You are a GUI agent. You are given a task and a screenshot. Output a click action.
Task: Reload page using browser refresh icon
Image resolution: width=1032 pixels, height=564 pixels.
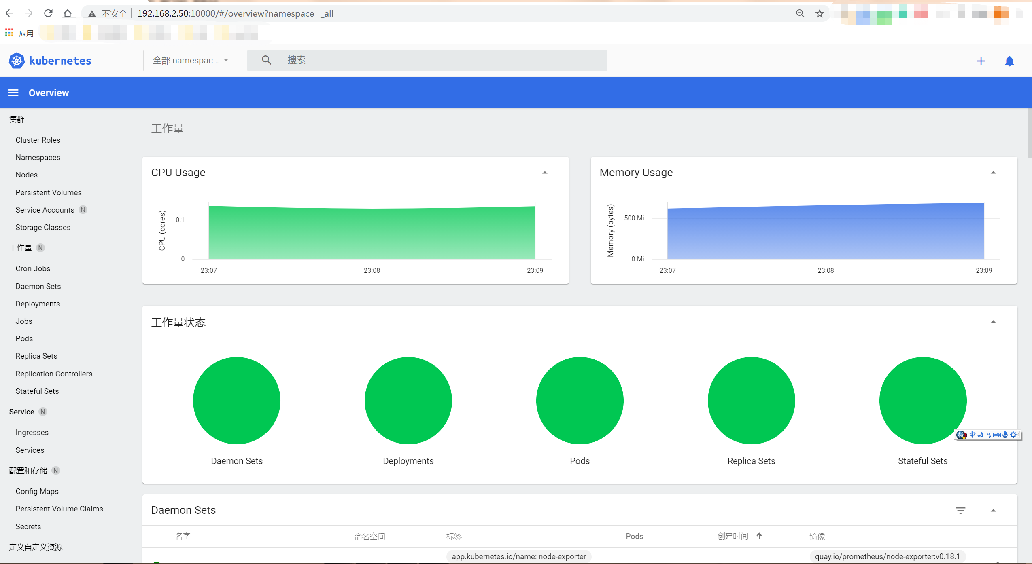coord(48,13)
